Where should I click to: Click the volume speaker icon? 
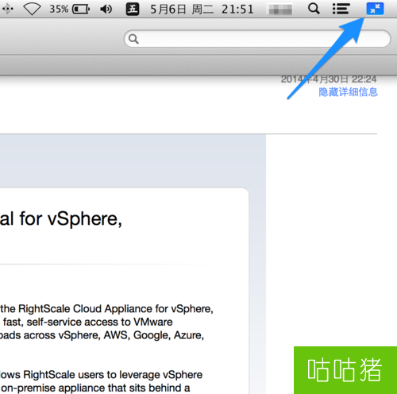[x=106, y=10]
